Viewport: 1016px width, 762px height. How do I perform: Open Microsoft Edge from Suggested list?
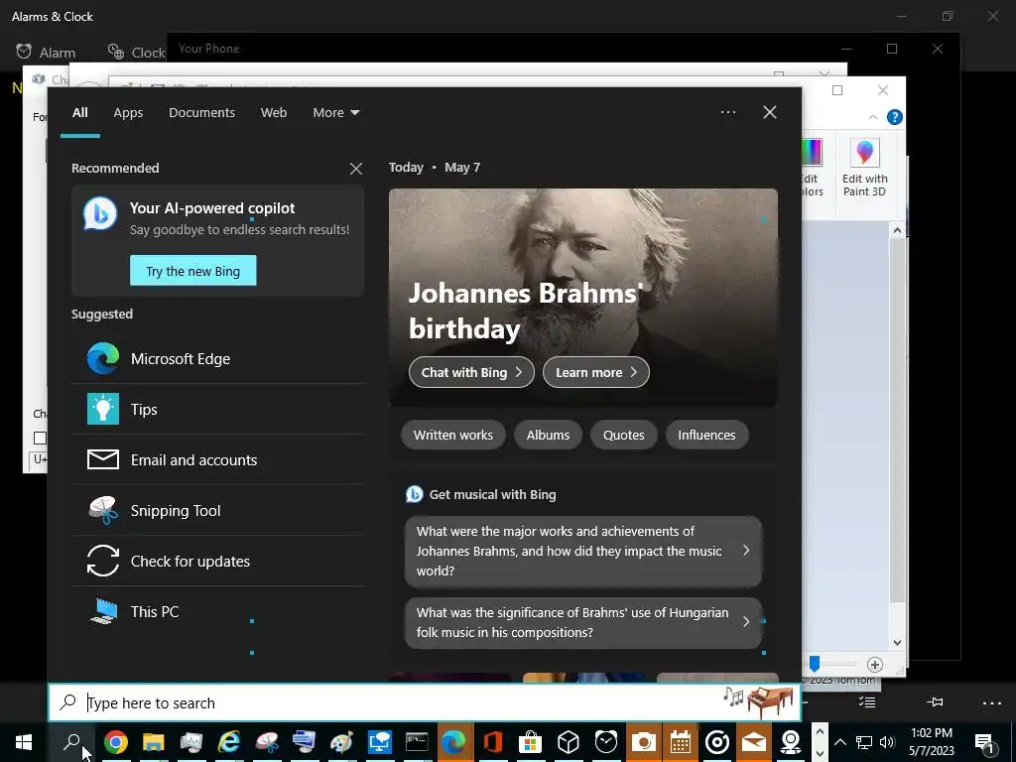[x=217, y=359]
